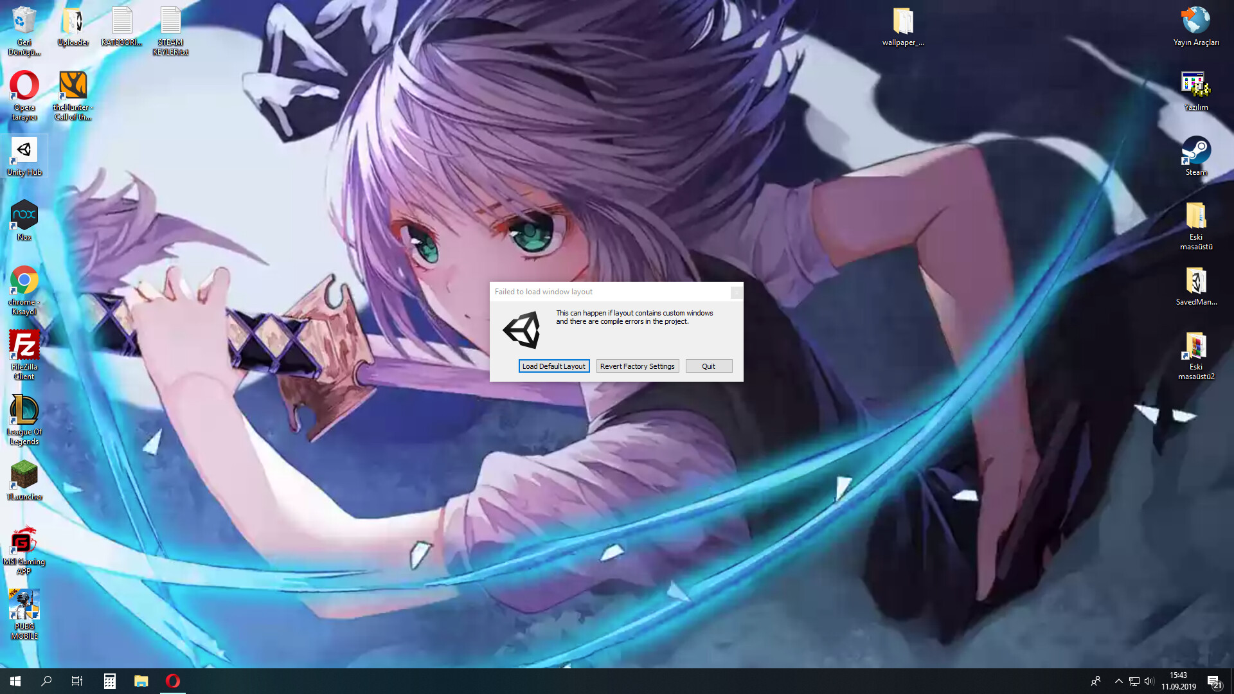This screenshot has height=694, width=1234.
Task: Select theHunter Call of the Wild icon
Action: click(x=73, y=94)
